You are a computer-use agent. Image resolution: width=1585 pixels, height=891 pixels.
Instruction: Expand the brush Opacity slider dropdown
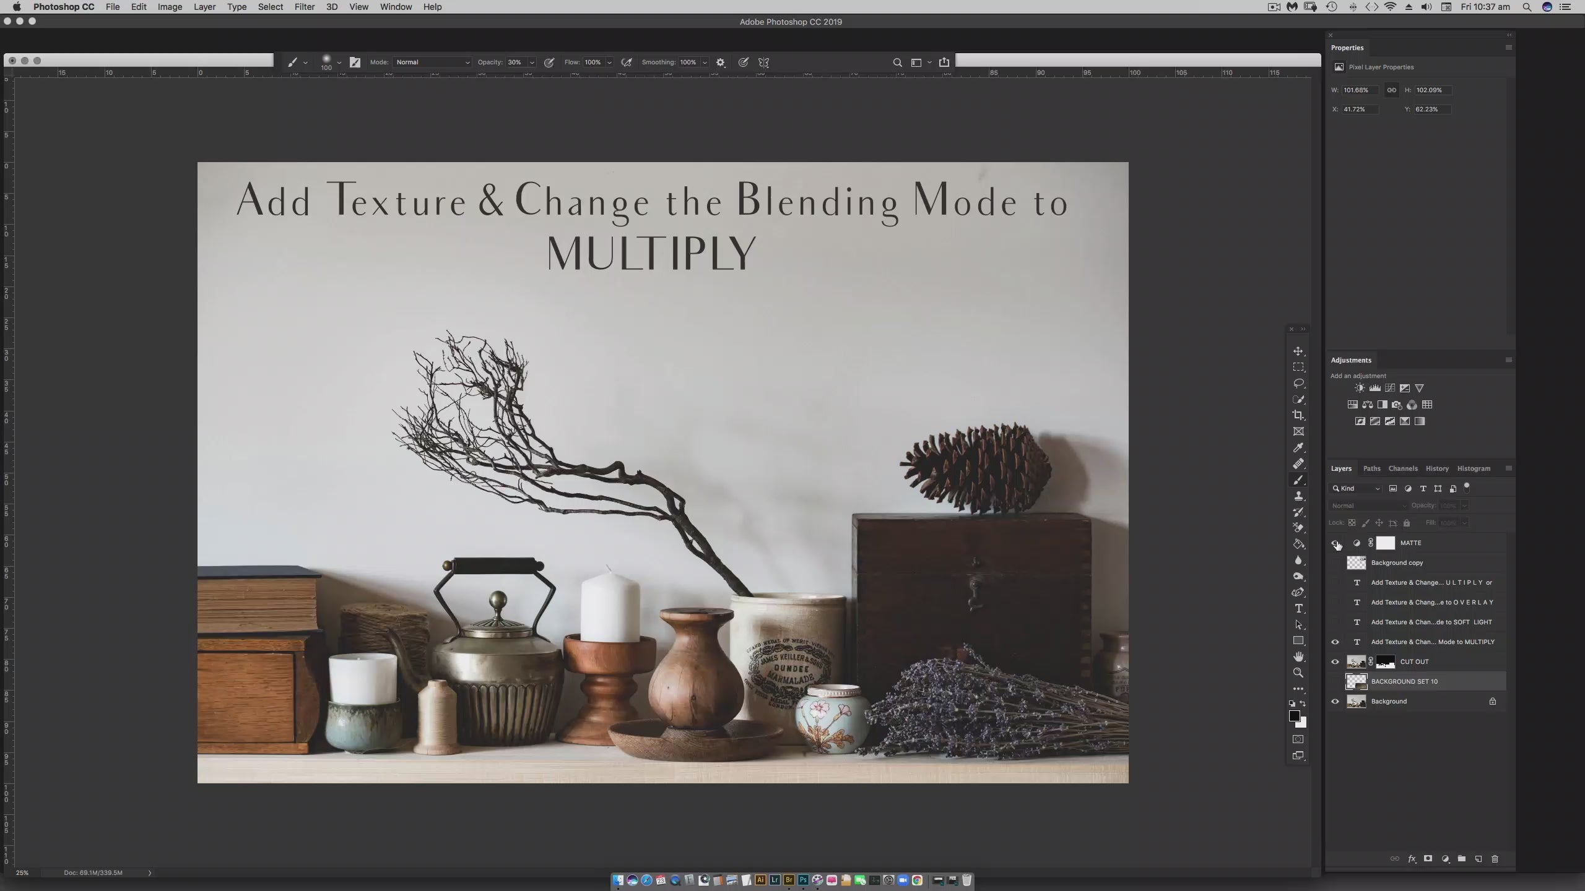tap(532, 62)
